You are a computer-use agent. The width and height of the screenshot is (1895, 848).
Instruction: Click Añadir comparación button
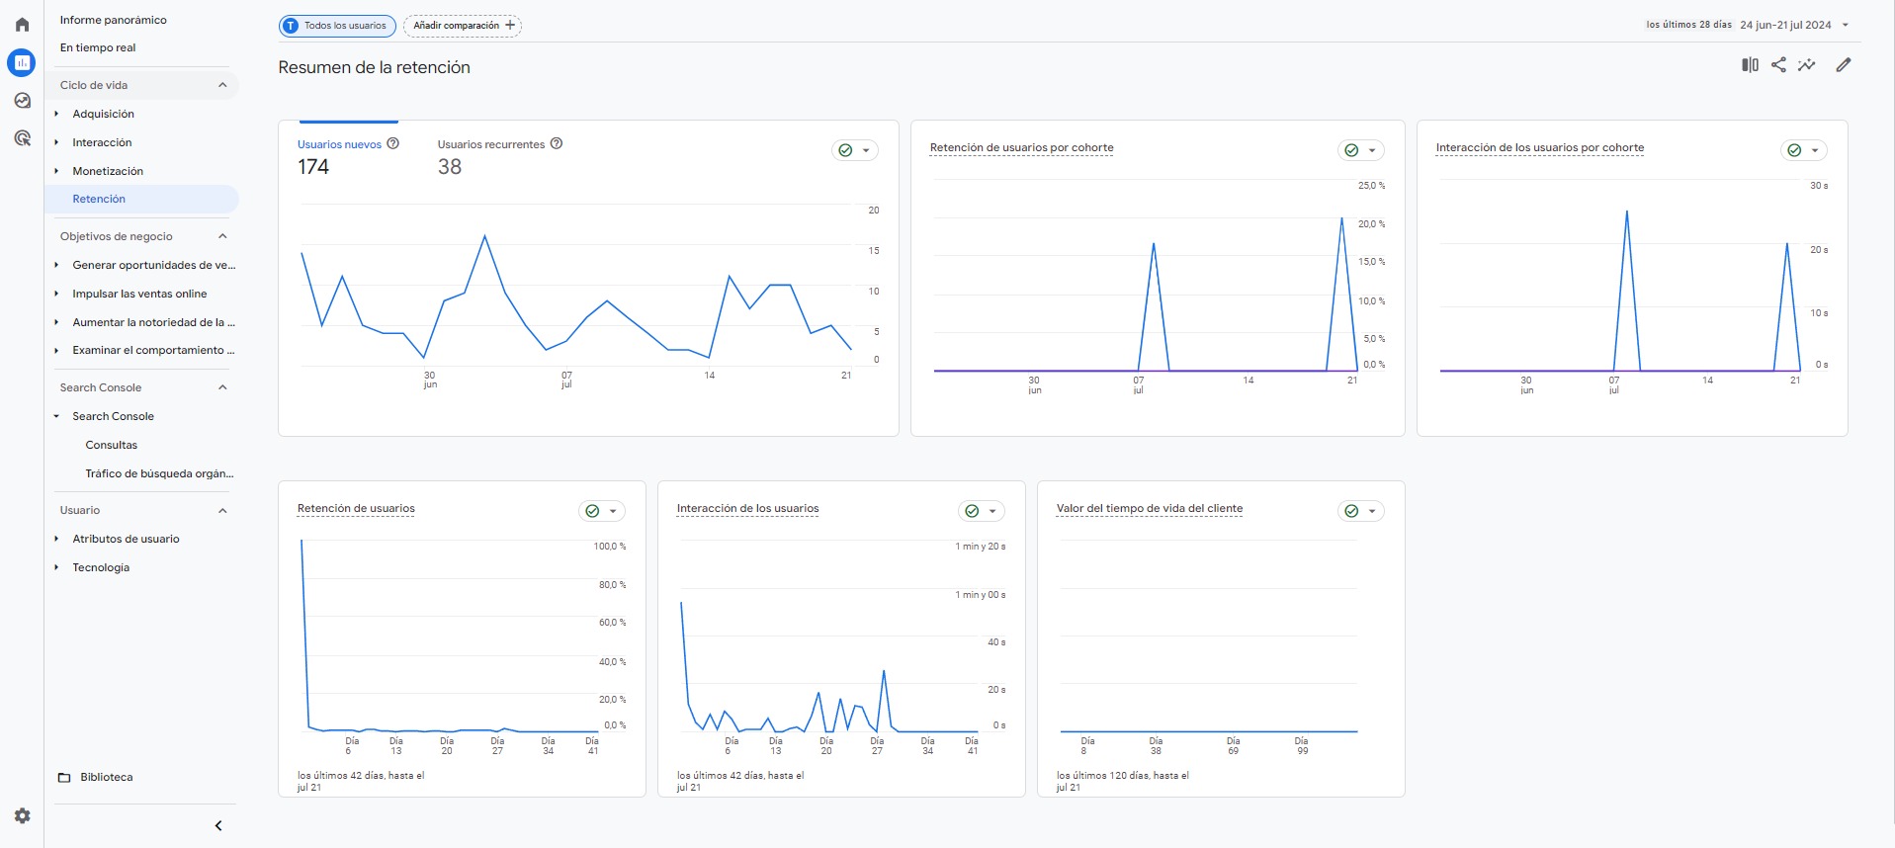coord(463,26)
